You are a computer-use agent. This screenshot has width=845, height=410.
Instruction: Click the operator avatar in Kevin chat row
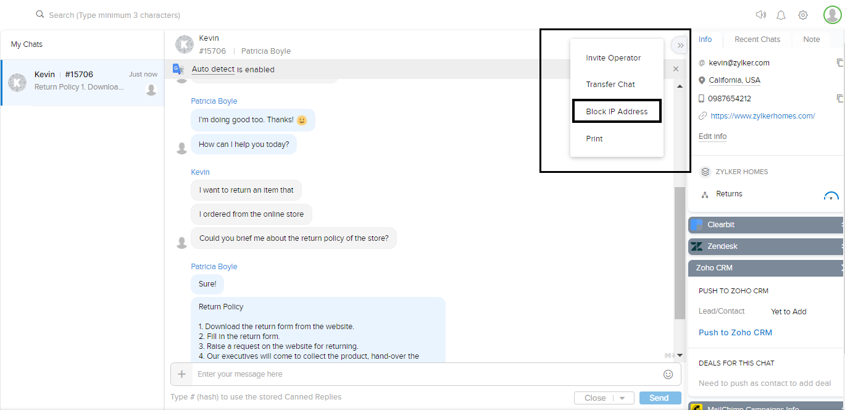tap(151, 90)
